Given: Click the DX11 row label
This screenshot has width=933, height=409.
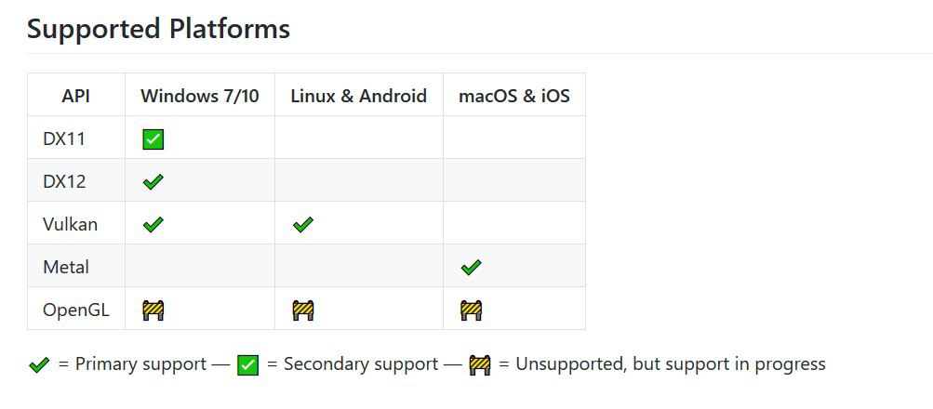Looking at the screenshot, I should (64, 139).
